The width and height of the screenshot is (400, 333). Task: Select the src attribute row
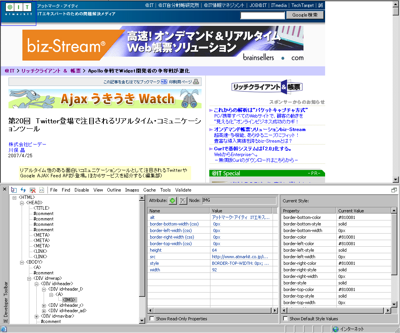210,257
